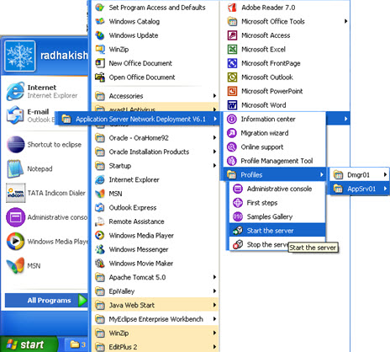This screenshot has height=352, width=390.
Task: Click the Outlook Express icon in the programs list
Action: [100, 207]
